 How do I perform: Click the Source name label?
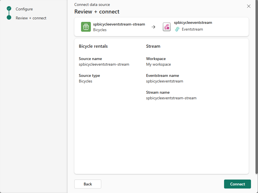coord(90,59)
